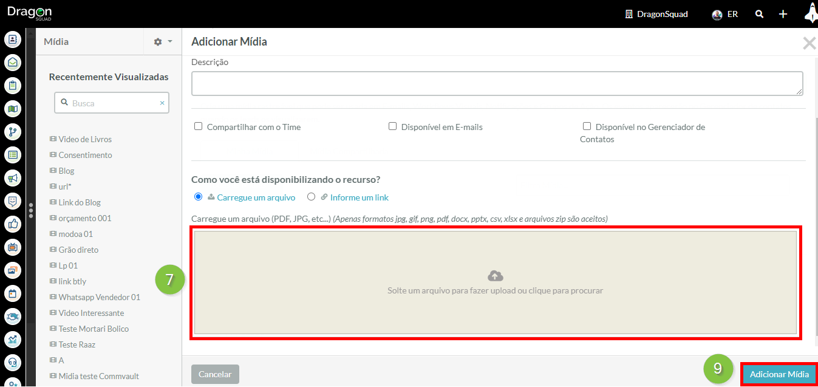
Task: Open the DragonSquad account switcher
Action: coord(656,14)
